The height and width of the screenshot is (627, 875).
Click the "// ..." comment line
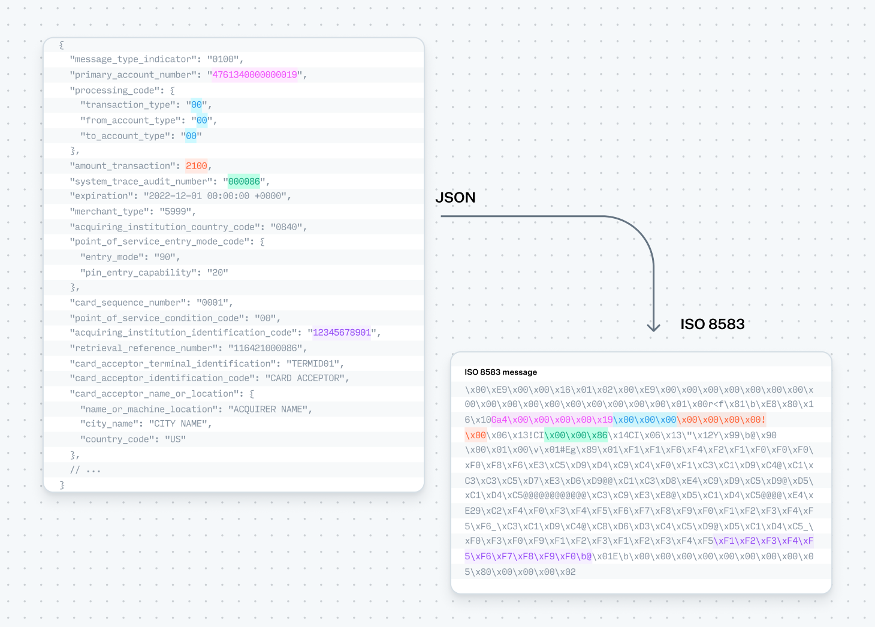click(x=85, y=471)
